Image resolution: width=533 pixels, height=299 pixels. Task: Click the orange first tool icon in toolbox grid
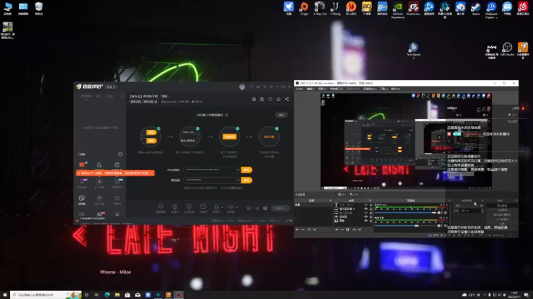point(82,165)
